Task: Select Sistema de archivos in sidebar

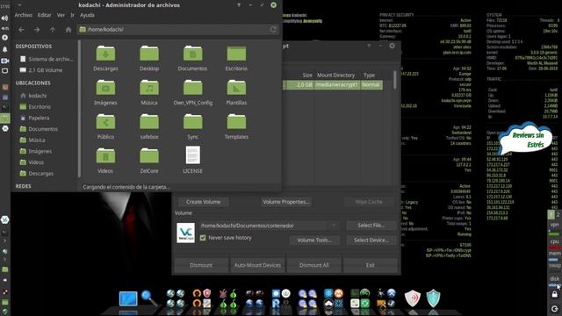Action: pyautogui.click(x=47, y=59)
